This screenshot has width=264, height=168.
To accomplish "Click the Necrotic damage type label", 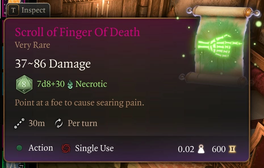I will pyautogui.click(x=91, y=84).
